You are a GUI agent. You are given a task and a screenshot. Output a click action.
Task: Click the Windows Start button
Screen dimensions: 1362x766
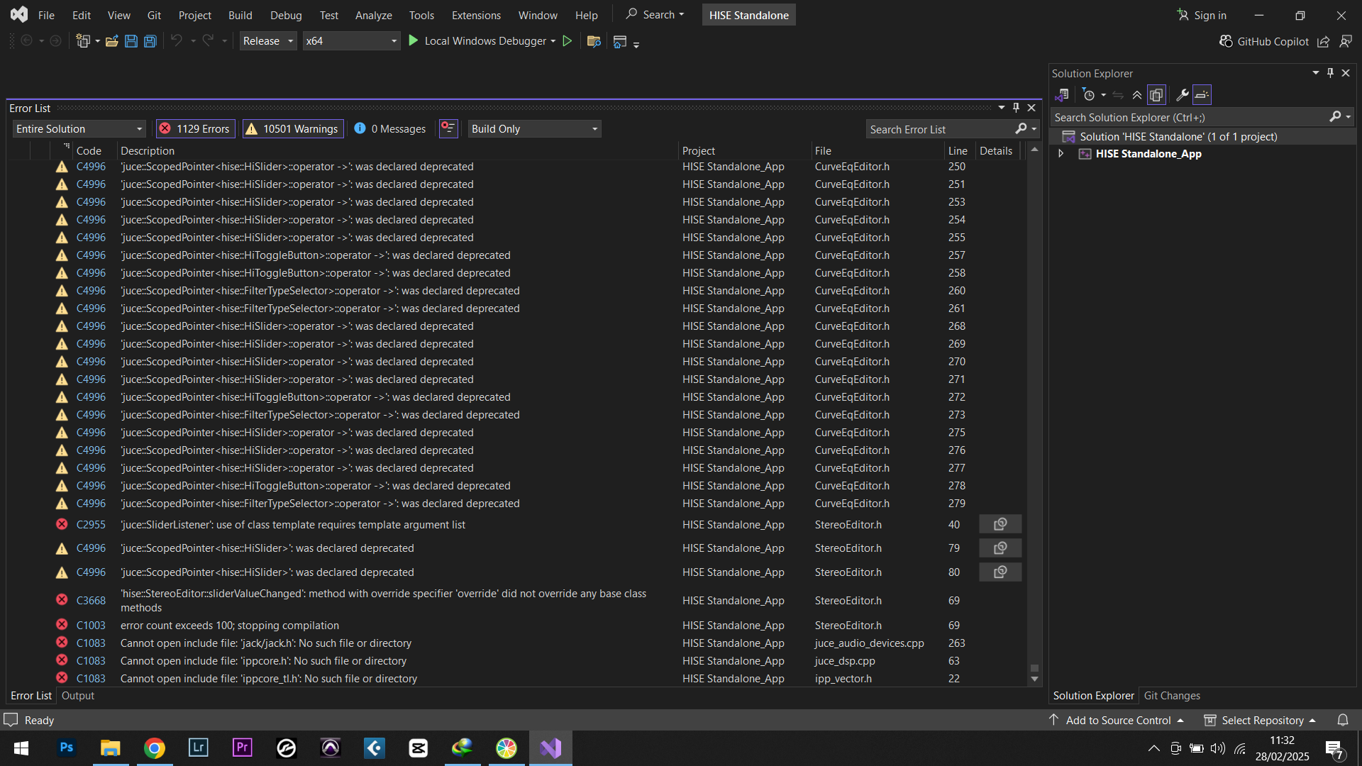(21, 748)
